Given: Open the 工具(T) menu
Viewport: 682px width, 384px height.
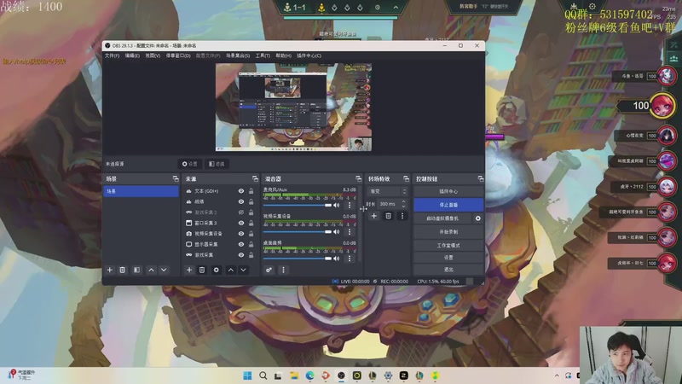Looking at the screenshot, I should 263,55.
